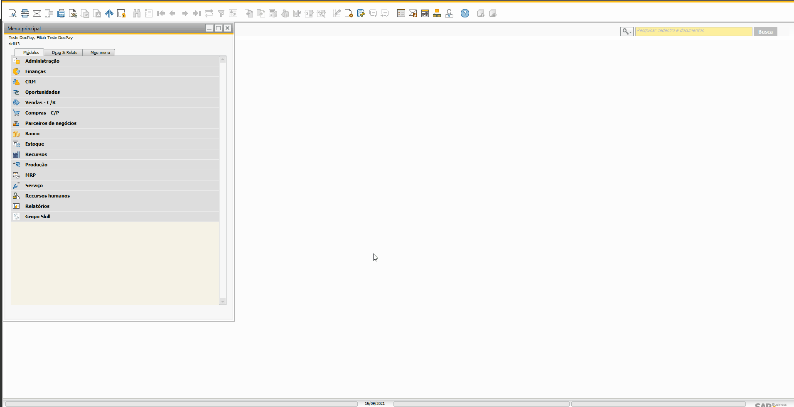Switch to the Meu menu tab
The height and width of the screenshot is (407, 794).
(x=100, y=53)
